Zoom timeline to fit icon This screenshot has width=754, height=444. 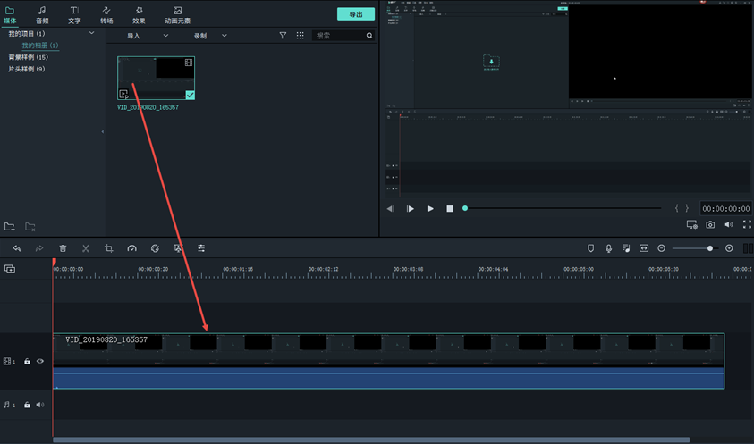(x=644, y=248)
